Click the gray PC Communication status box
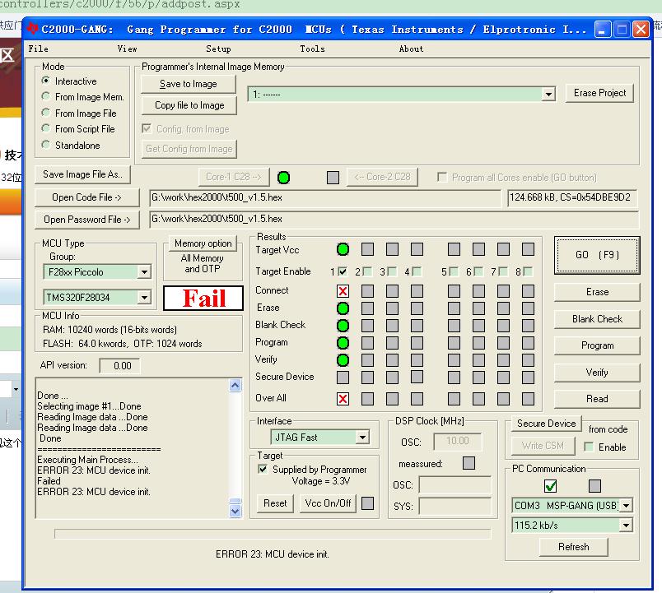The height and width of the screenshot is (593, 662). click(594, 486)
